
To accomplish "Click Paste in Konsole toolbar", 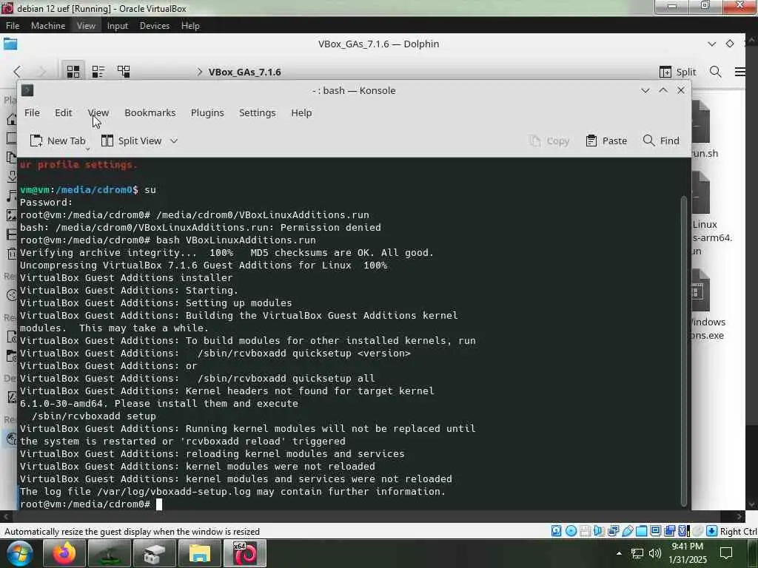I will tap(606, 141).
